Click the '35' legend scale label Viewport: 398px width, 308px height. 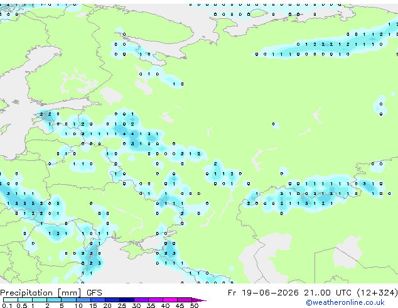coord(151,305)
